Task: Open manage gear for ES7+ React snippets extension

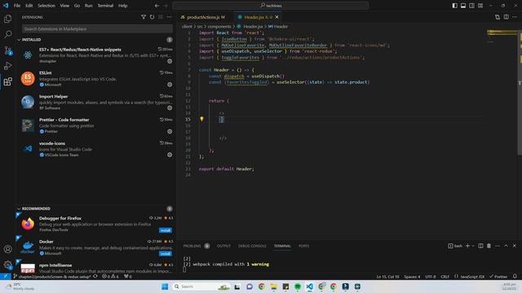Action: pyautogui.click(x=170, y=61)
